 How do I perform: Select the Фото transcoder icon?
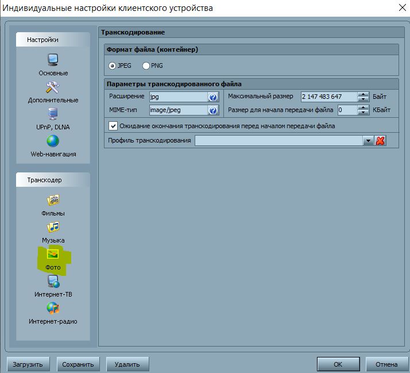(53, 255)
